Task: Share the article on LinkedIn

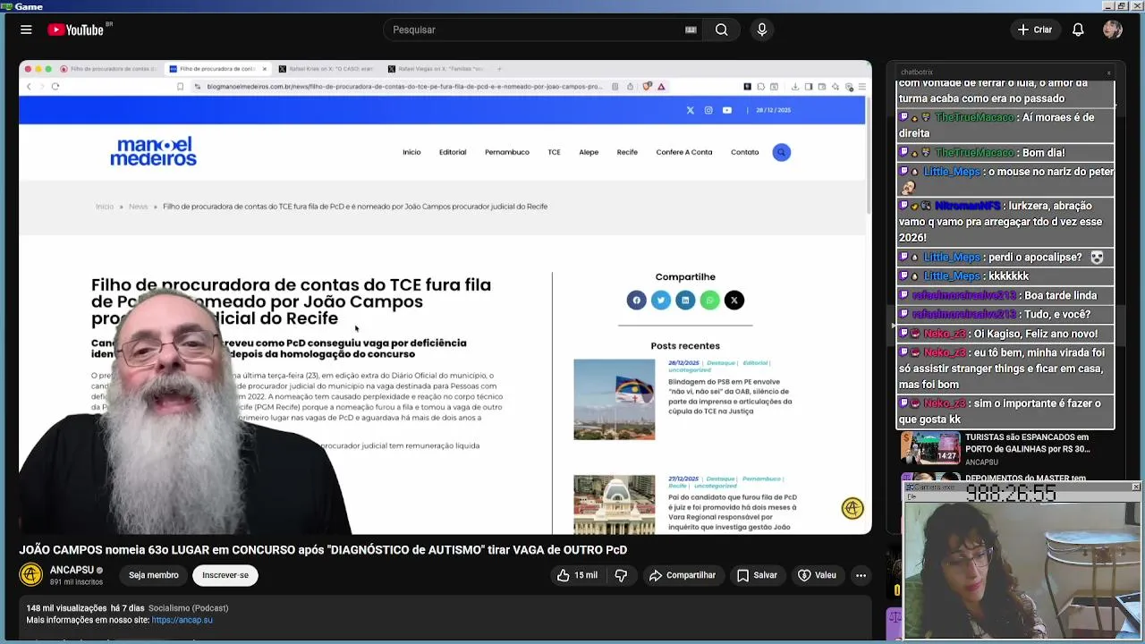Action: pos(685,301)
